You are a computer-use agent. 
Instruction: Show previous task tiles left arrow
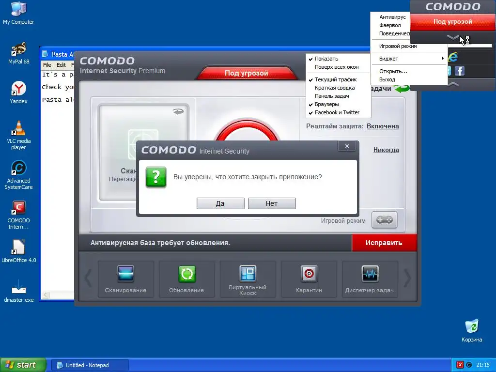(x=88, y=279)
